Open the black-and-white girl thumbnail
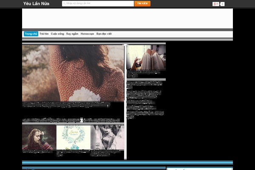 click(x=108, y=137)
